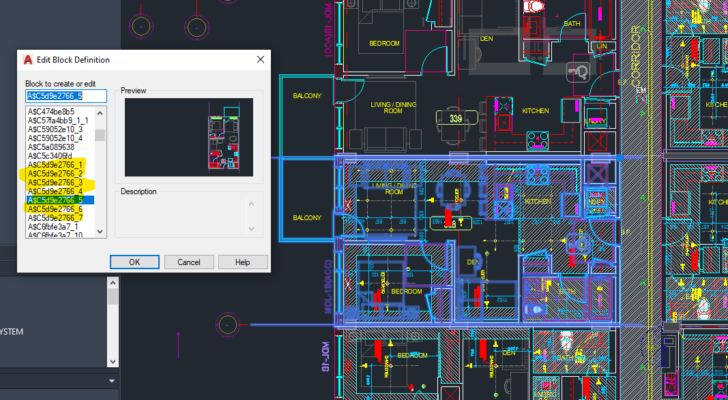Close the Edit Block Definition dialog with X
Viewport: 728px width, 400px height.
point(260,59)
